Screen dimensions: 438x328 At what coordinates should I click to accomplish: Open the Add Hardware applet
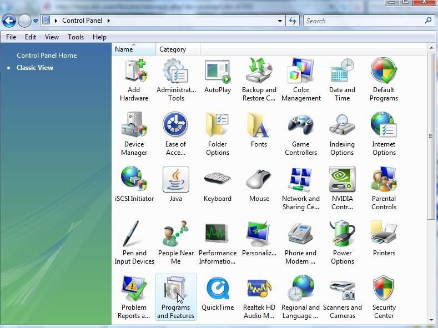pos(134,80)
